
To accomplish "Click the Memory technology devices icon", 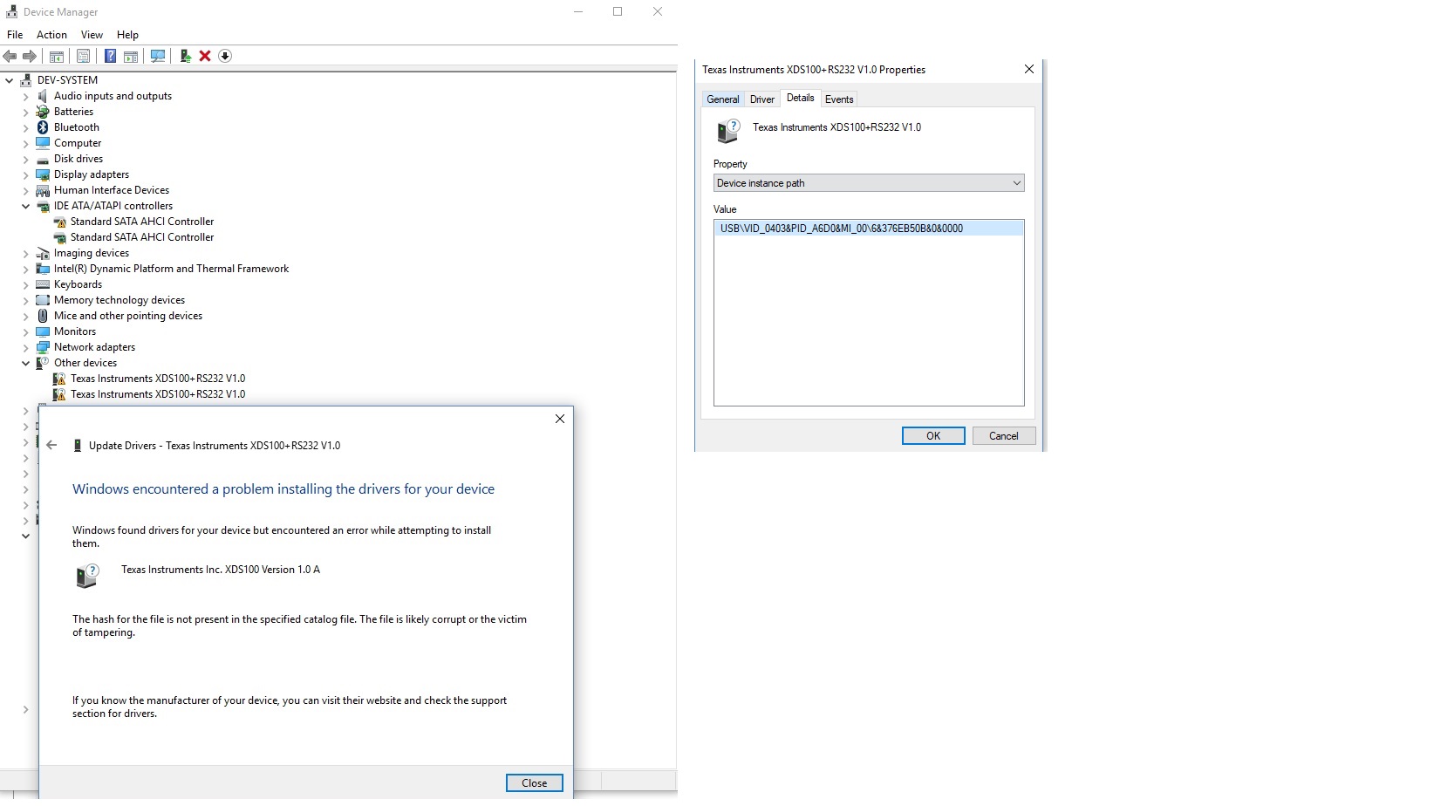I will pos(43,300).
